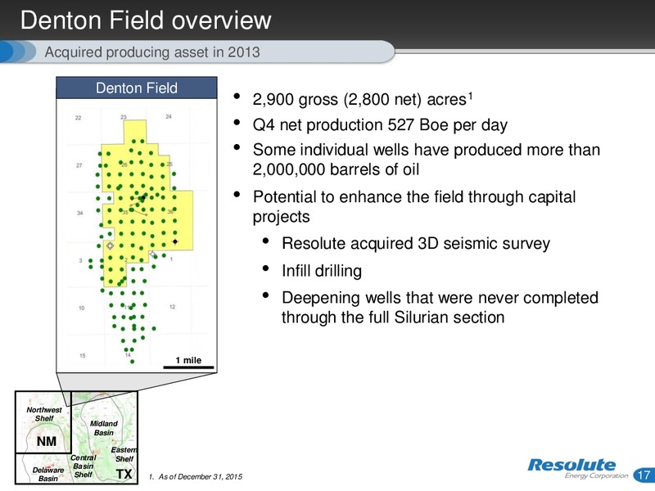Click section number 10 on the map
Screen dimensions: 655x491
pos(81,309)
